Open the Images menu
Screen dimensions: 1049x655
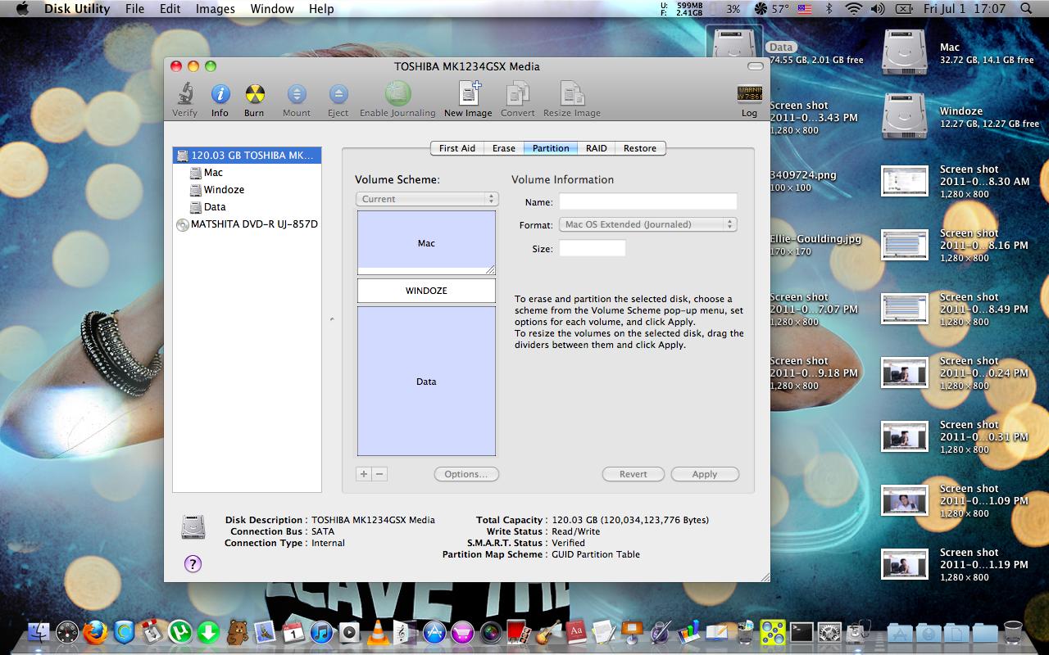(216, 9)
